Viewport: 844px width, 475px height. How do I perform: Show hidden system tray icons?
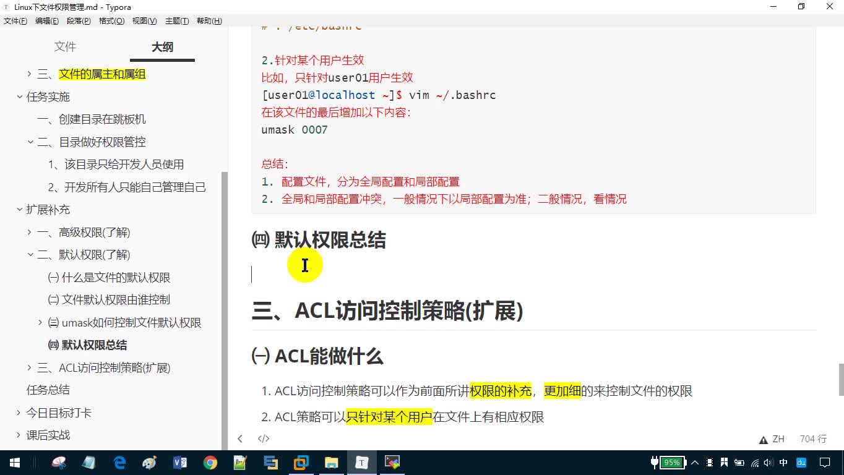pos(695,463)
